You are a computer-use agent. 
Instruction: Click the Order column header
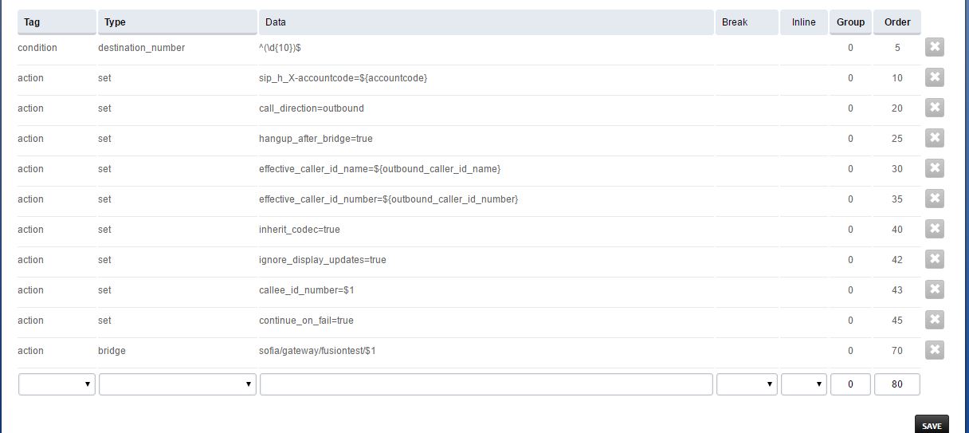[897, 22]
